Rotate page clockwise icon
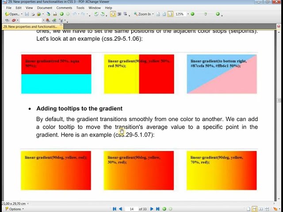The image size is (283, 212). (x=102, y=14)
